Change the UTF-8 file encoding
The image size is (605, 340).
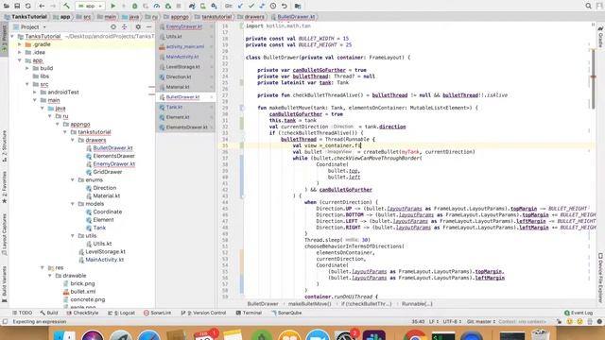pyautogui.click(x=452, y=321)
